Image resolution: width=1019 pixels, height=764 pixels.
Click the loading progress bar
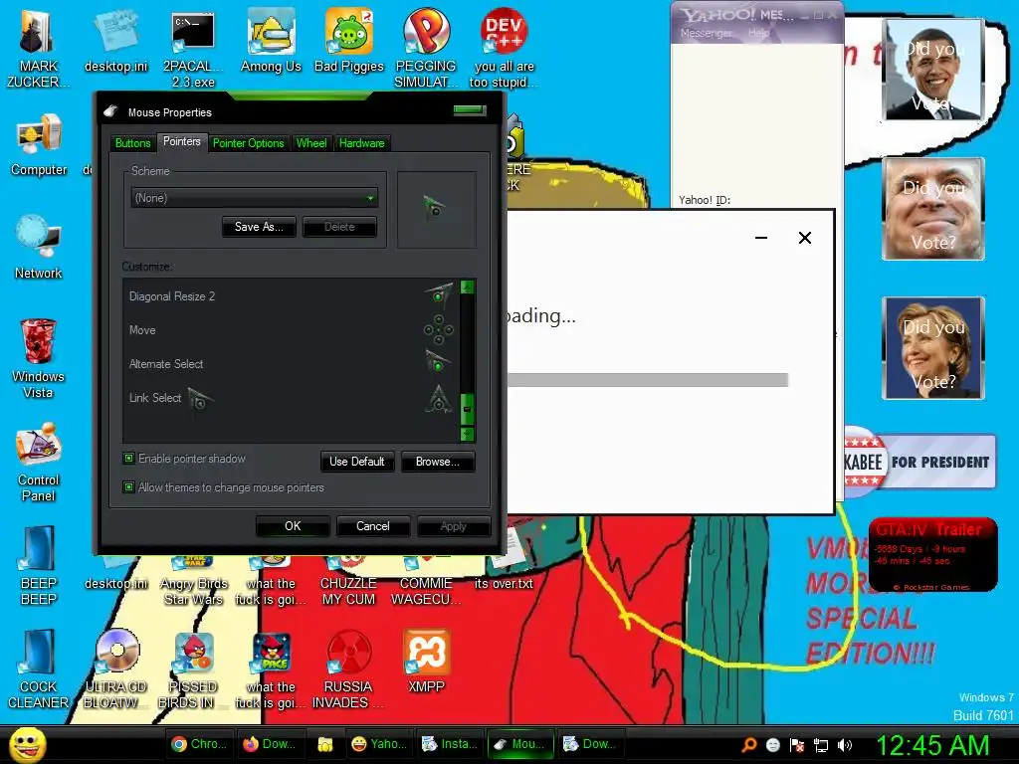click(648, 380)
